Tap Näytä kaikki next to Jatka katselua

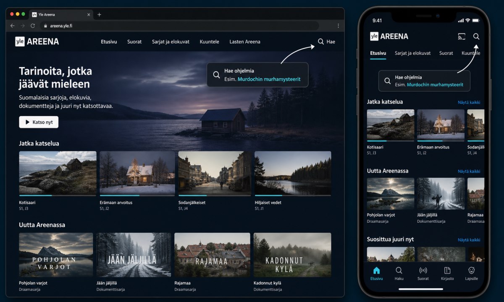pyautogui.click(x=469, y=102)
